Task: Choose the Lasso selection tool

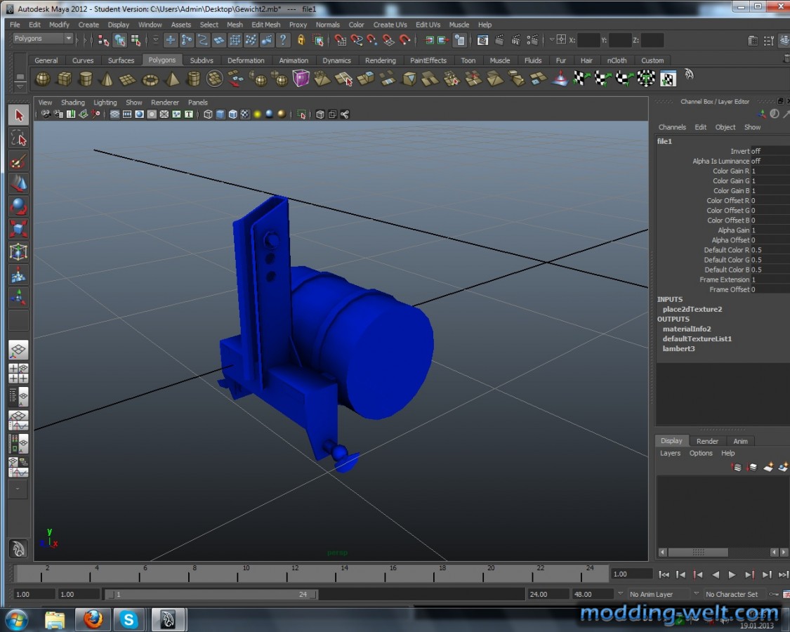Action: tap(19, 138)
